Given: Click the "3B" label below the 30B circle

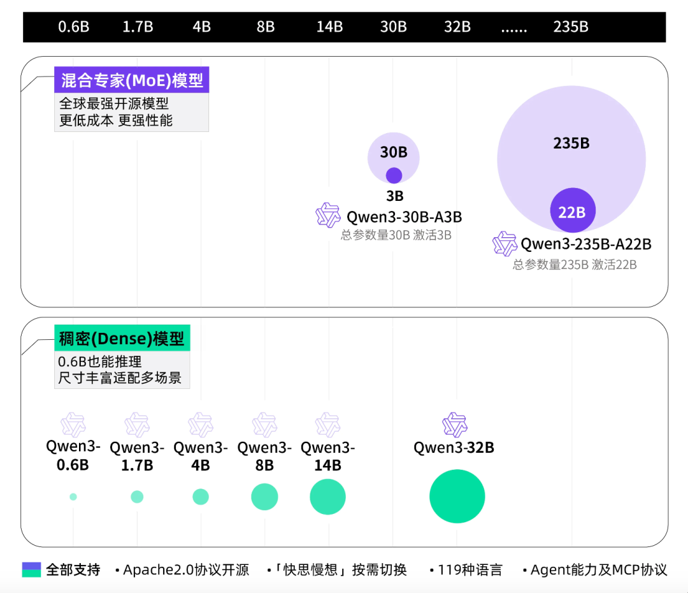Looking at the screenshot, I should point(395,196).
